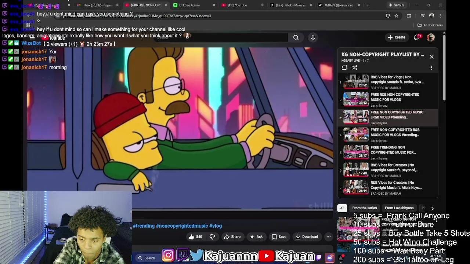This screenshot has height=264, width=470.
Task: Open more actions ellipsis beside Download
Action: pos(329,237)
